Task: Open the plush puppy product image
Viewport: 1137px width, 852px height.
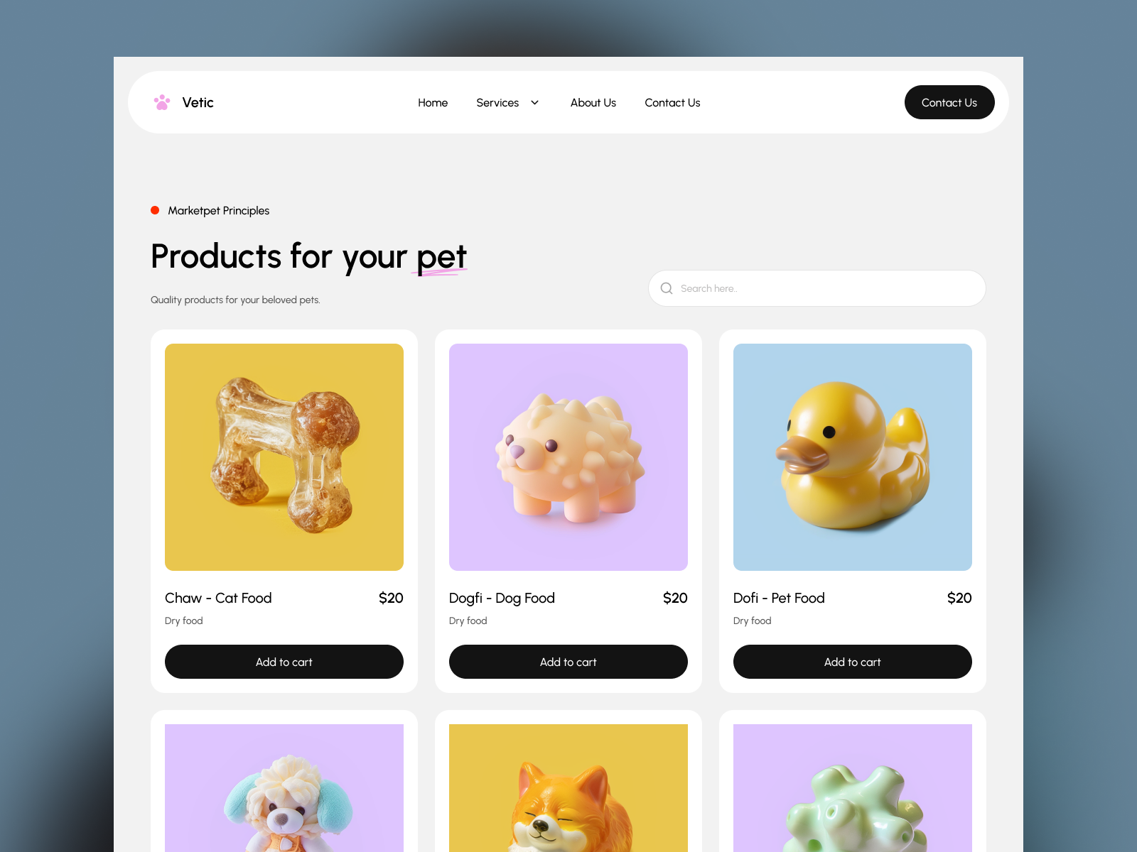Action: click(284, 788)
